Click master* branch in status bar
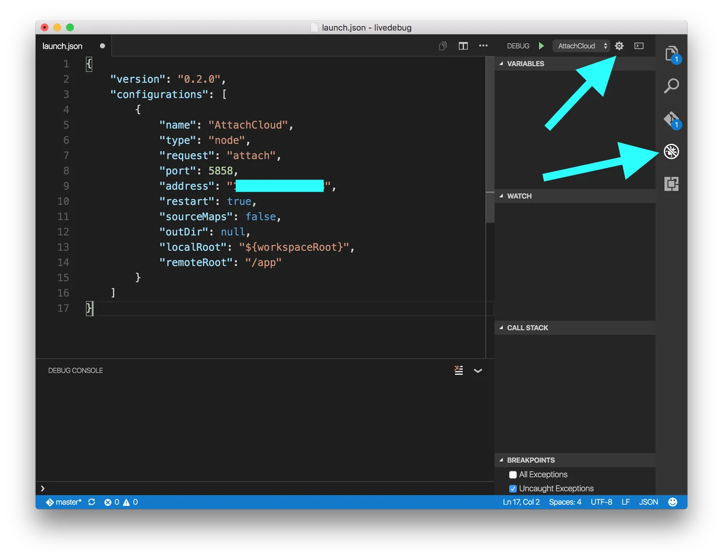The width and height of the screenshot is (723, 560). point(64,502)
